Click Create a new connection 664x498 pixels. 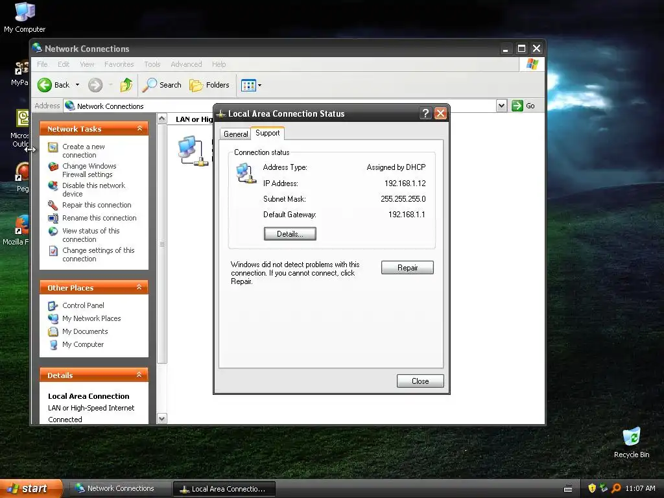(x=84, y=150)
